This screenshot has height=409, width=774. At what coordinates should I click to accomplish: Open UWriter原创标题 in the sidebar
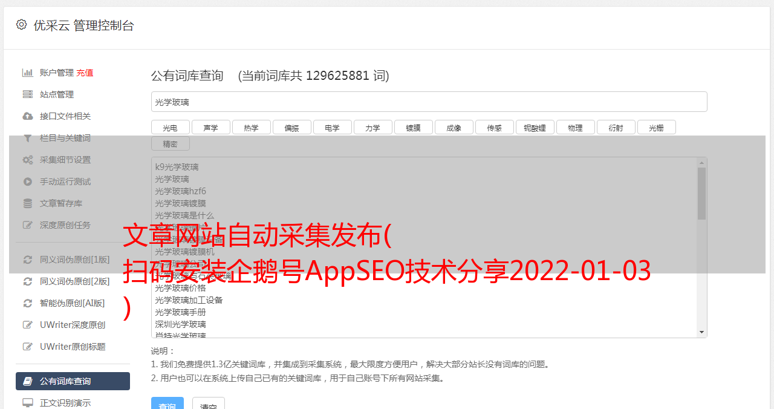(73, 347)
